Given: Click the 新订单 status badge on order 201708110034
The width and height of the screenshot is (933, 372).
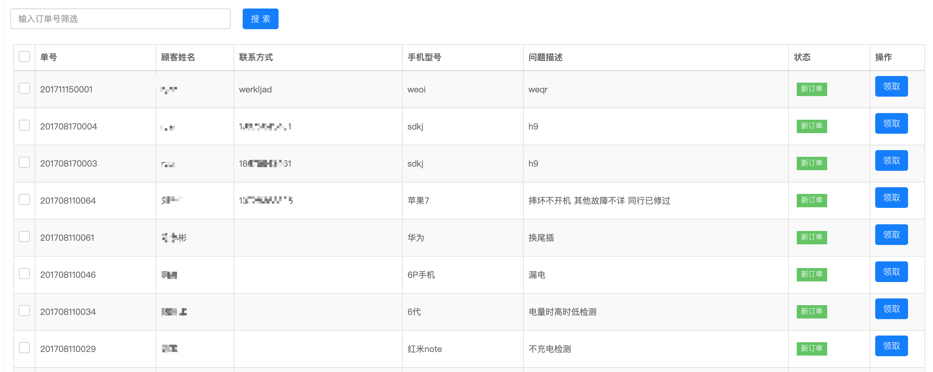Looking at the screenshot, I should (812, 311).
